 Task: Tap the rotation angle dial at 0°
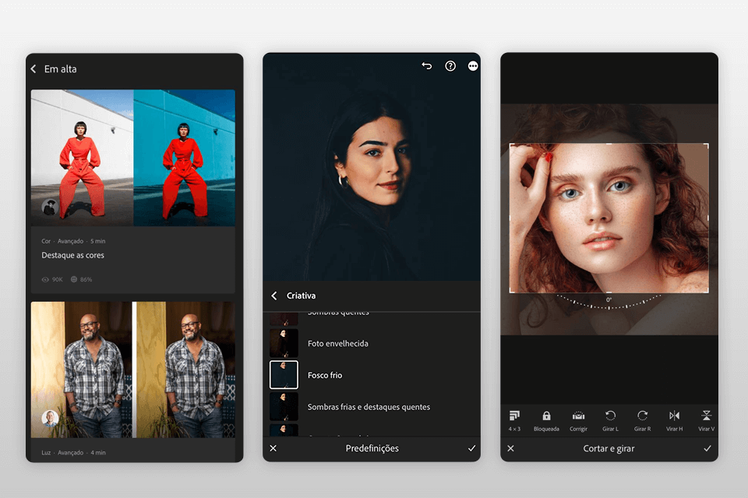coord(609,302)
